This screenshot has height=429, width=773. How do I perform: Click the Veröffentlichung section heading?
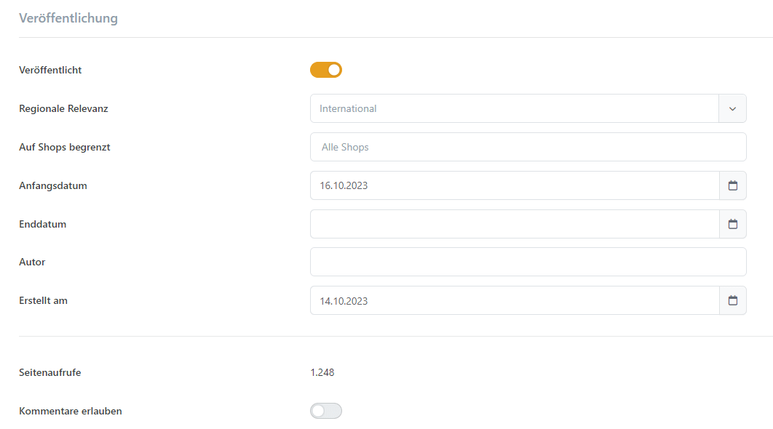[x=68, y=18]
